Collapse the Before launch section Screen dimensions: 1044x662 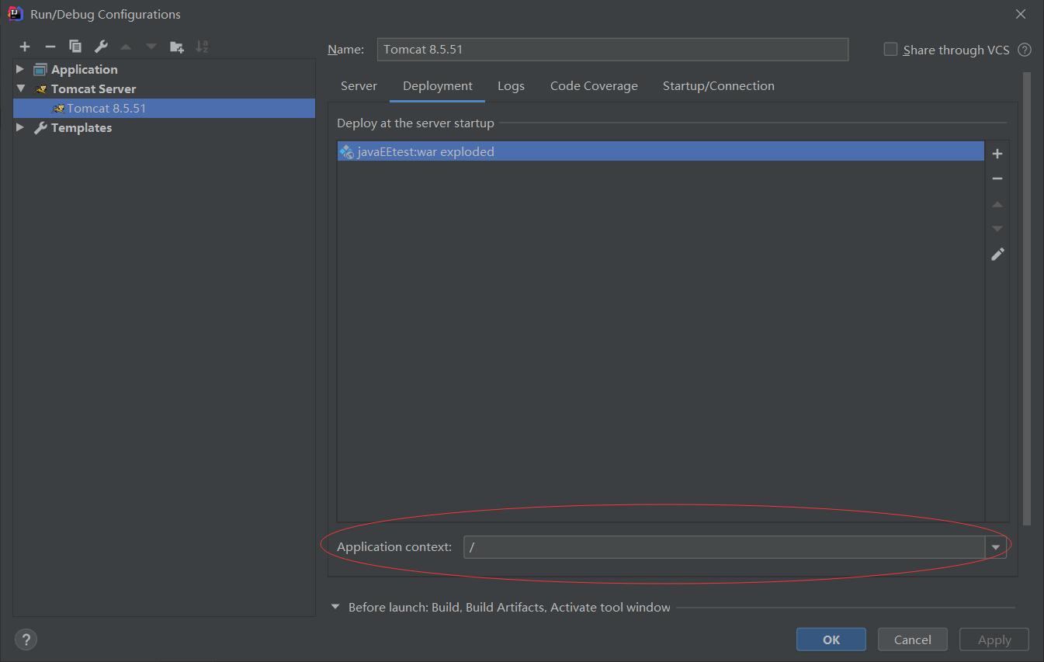click(335, 607)
